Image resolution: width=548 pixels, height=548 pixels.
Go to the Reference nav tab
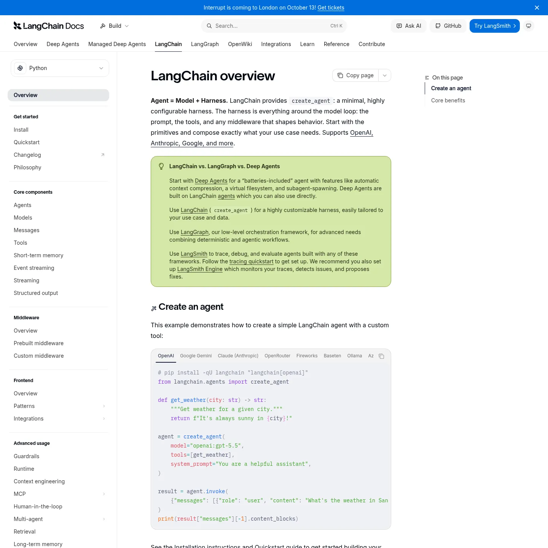click(336, 44)
